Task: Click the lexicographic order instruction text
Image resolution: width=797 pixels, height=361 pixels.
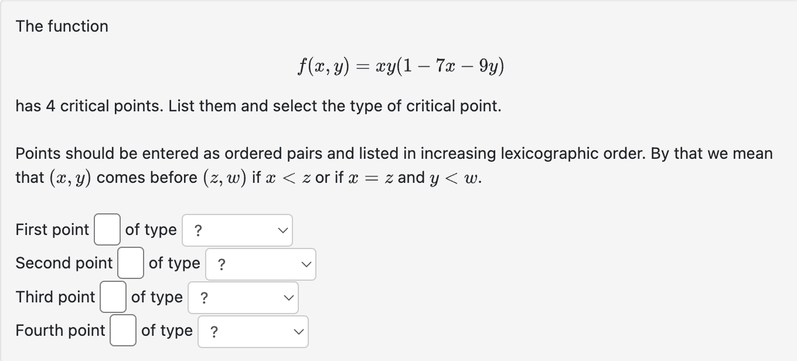Action: coord(394,165)
